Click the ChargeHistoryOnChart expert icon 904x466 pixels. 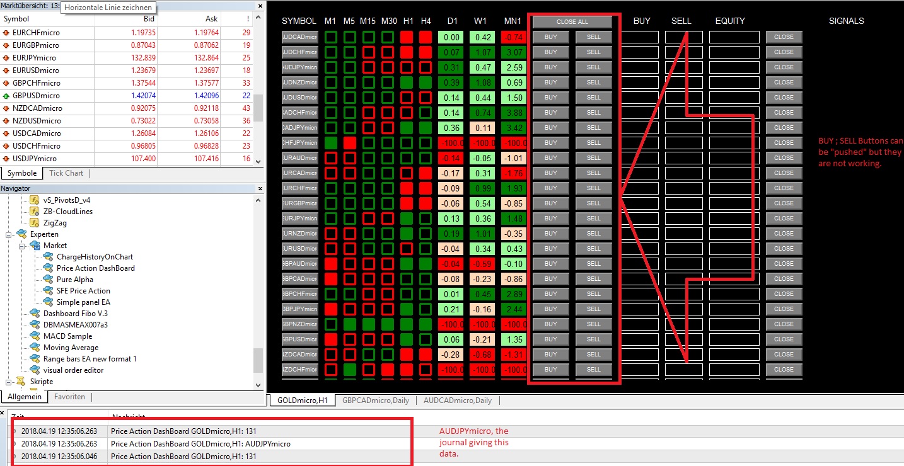coord(48,257)
